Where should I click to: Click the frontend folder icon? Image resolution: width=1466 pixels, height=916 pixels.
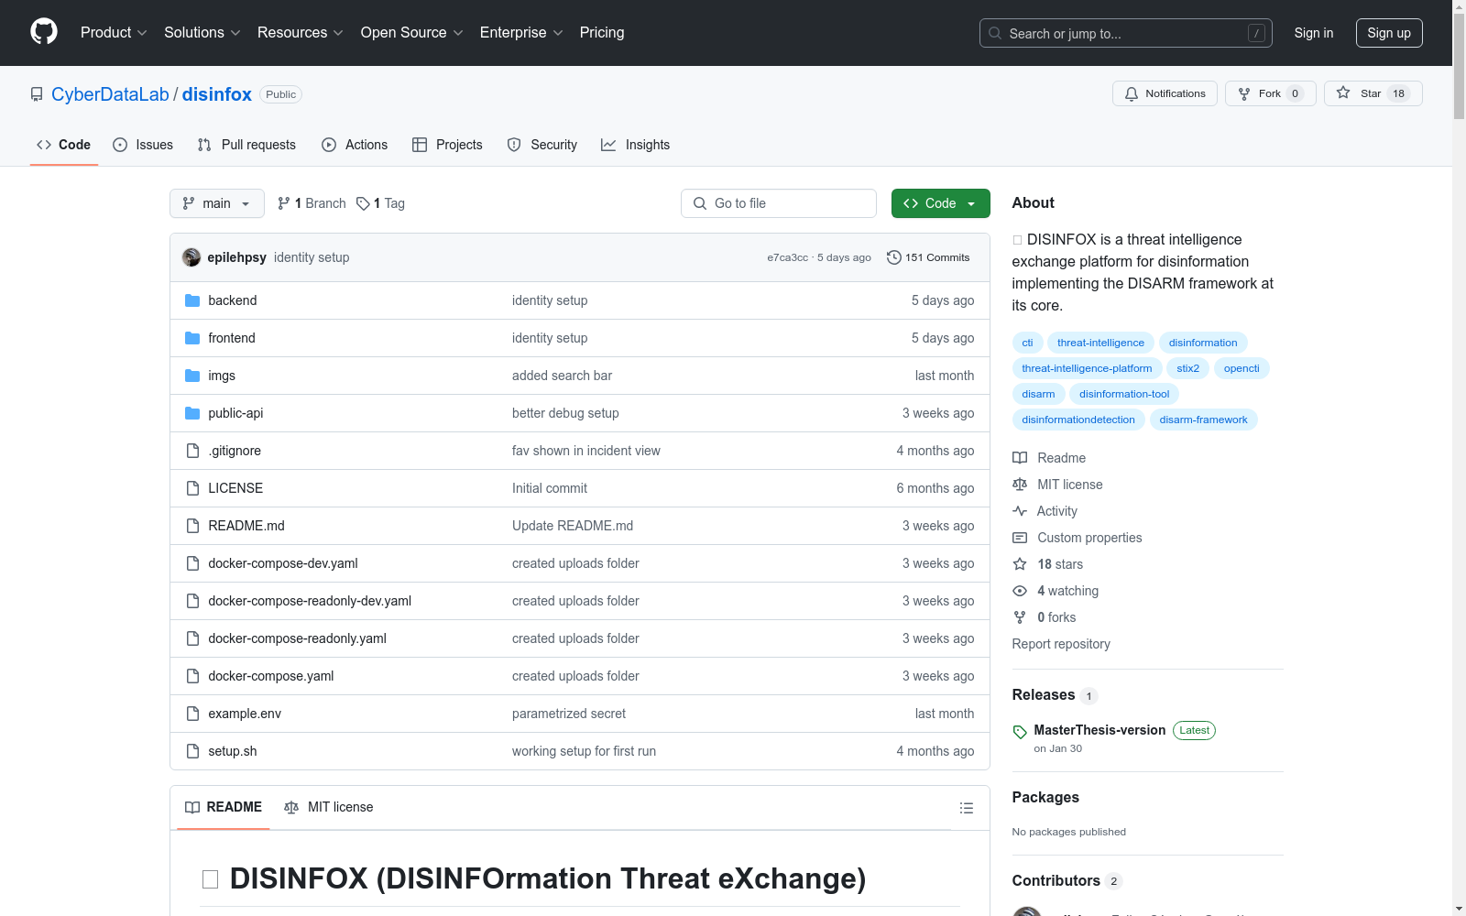point(192,338)
